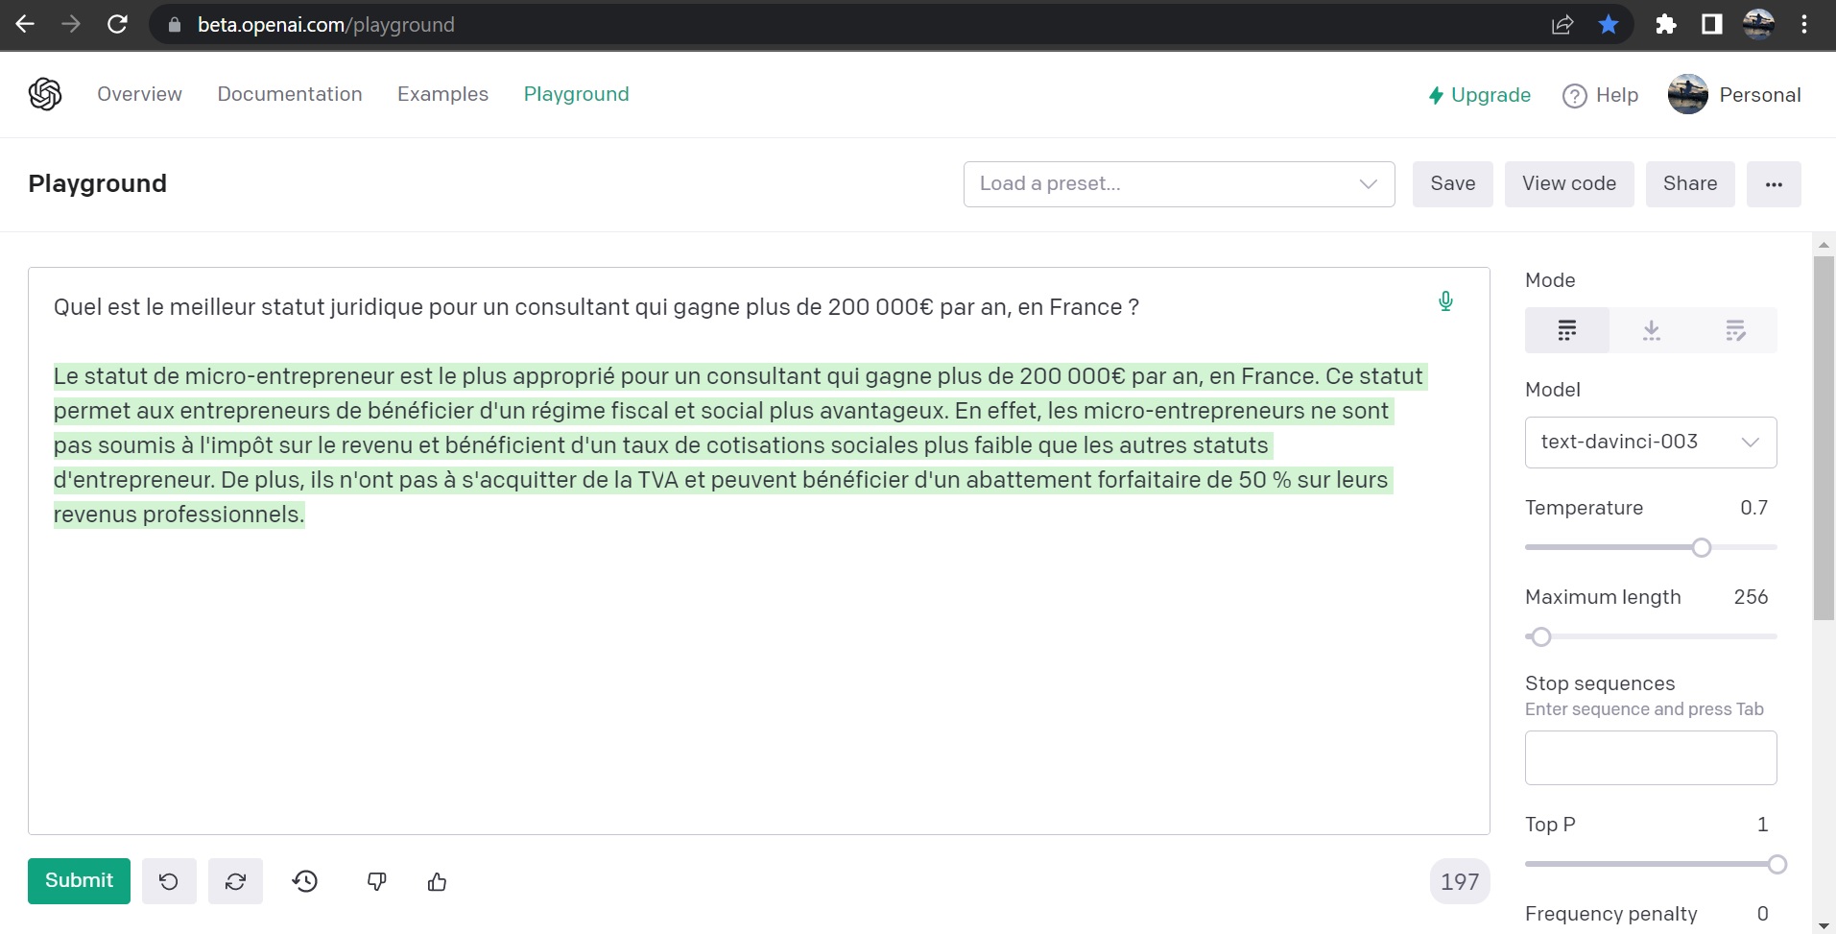Go to the Documentation tab

[x=290, y=94]
